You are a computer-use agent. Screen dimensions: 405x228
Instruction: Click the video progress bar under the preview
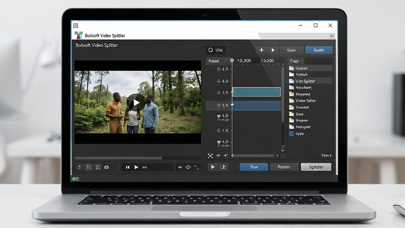click(x=138, y=158)
